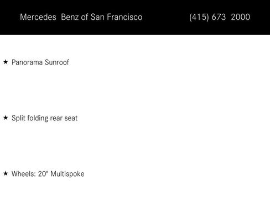Click San Francisco in the header title
270x202 pixels.
click(116, 17)
